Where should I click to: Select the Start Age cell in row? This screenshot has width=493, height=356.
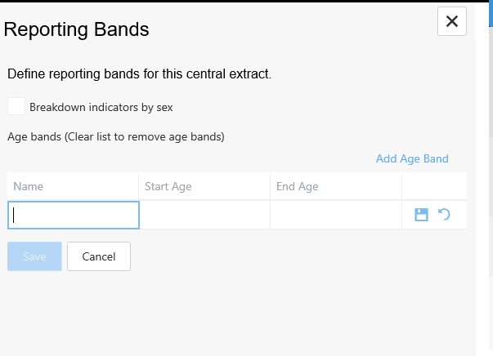[204, 215]
